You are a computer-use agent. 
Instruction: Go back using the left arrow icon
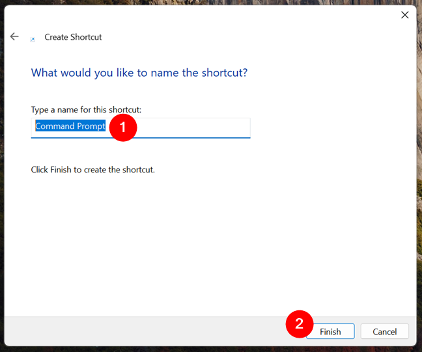coord(14,36)
